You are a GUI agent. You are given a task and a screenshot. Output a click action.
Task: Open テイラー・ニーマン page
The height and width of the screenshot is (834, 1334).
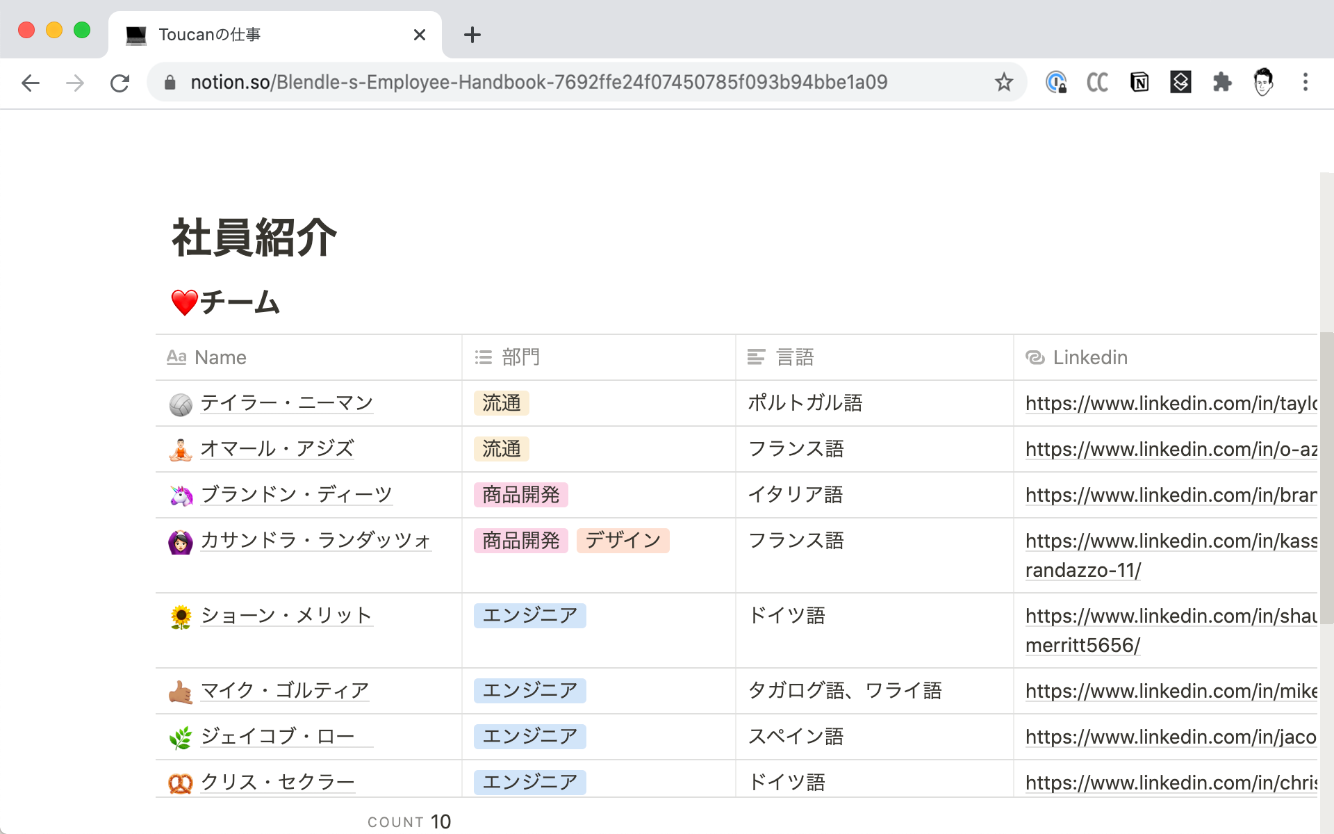tap(286, 403)
